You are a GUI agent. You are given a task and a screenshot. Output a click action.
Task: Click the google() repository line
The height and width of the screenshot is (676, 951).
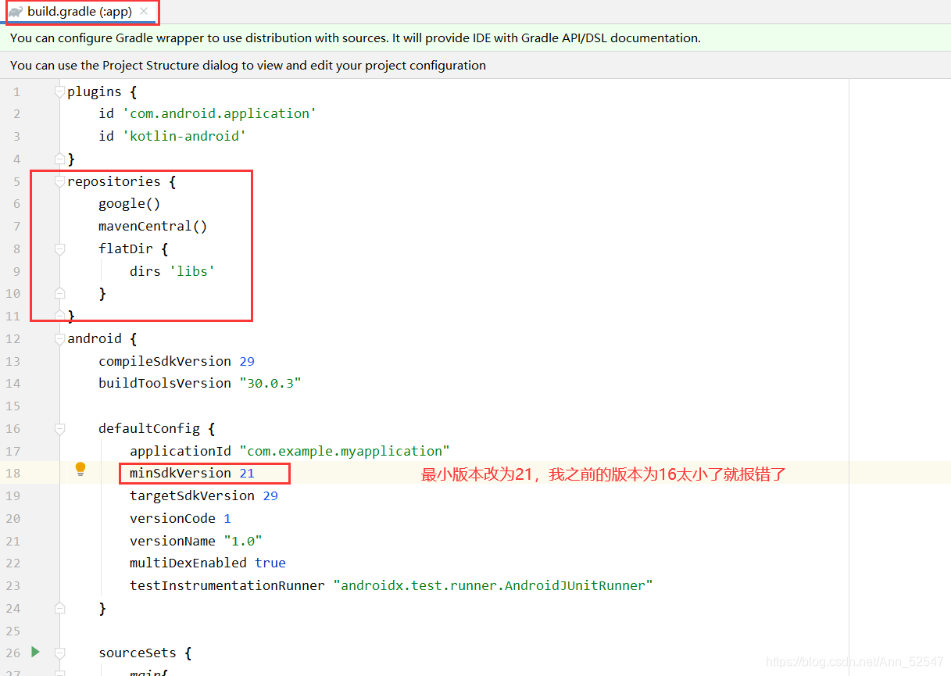coord(129,203)
